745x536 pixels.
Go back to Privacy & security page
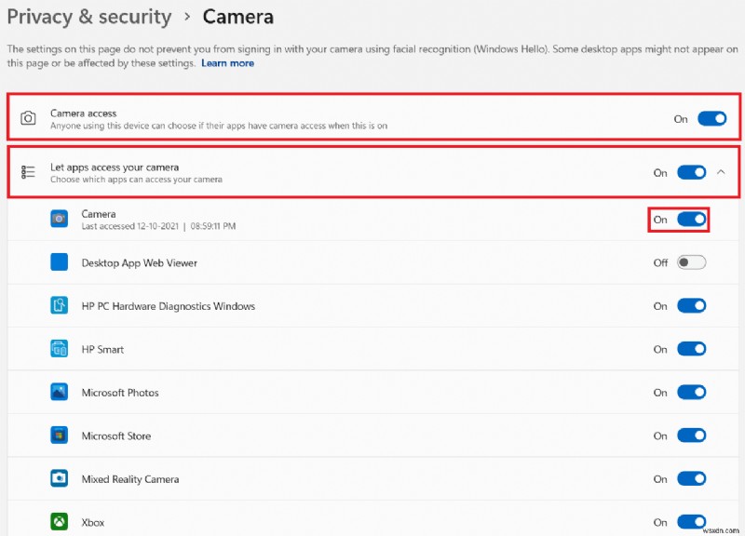coord(89,17)
